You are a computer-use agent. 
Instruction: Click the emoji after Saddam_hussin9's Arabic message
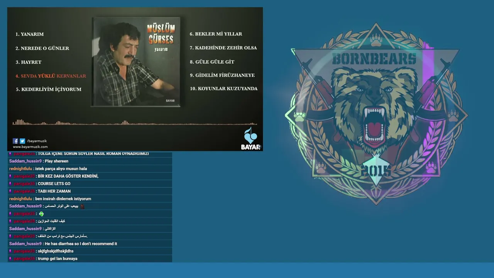tap(82, 206)
